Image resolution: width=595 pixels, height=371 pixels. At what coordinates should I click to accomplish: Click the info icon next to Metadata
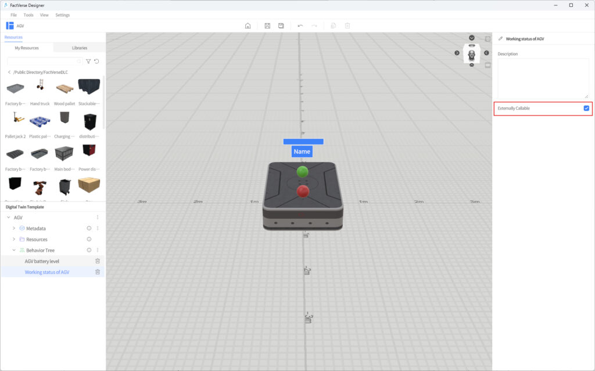tap(89, 228)
